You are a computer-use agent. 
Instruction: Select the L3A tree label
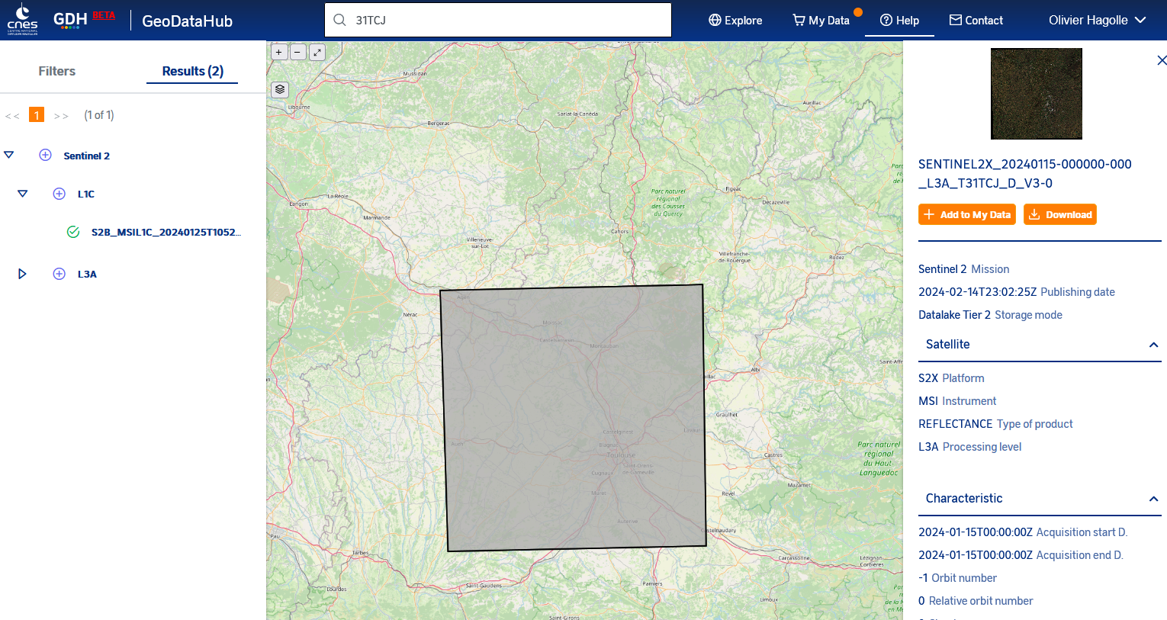click(87, 274)
